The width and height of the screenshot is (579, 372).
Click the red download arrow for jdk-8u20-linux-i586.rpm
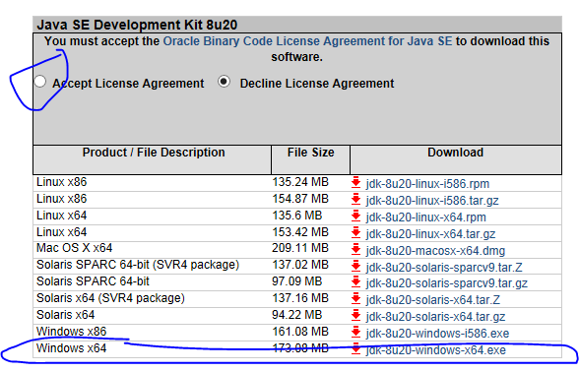pyautogui.click(x=356, y=183)
